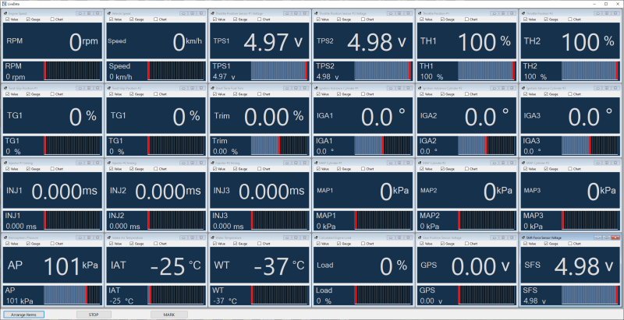Click the Vehicle Speed panel's title icon

108,13
